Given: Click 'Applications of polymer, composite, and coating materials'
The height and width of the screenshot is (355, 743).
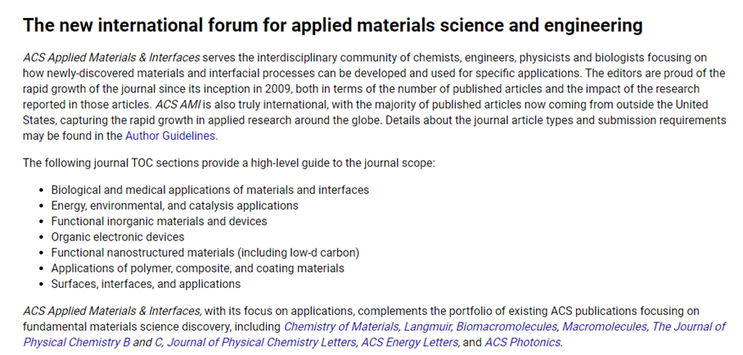Looking at the screenshot, I should 197,268.
